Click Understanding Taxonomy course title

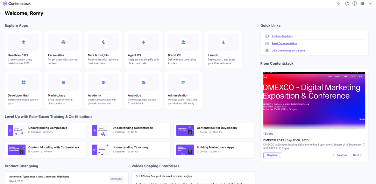pyautogui.click(x=130, y=147)
